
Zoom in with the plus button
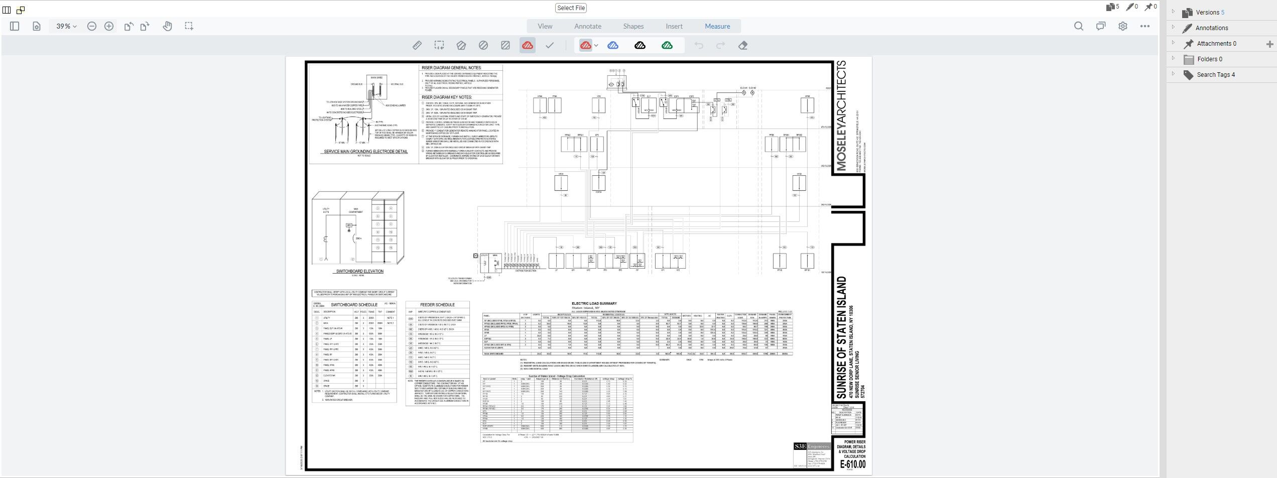point(109,26)
